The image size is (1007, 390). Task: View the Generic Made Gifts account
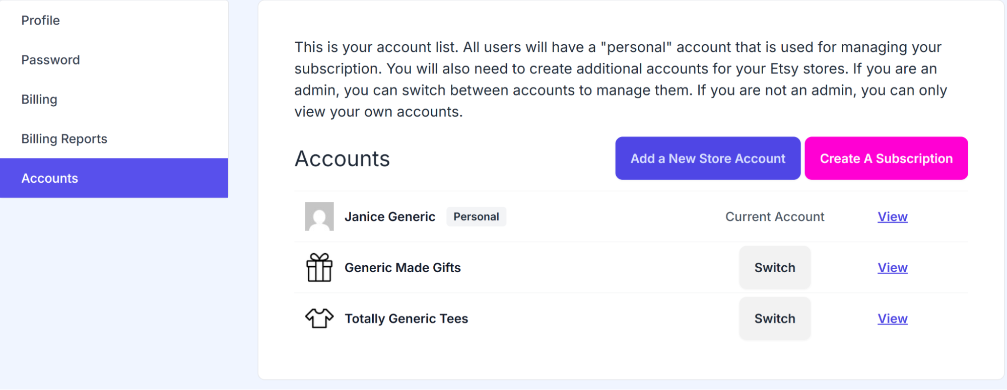pyautogui.click(x=892, y=268)
